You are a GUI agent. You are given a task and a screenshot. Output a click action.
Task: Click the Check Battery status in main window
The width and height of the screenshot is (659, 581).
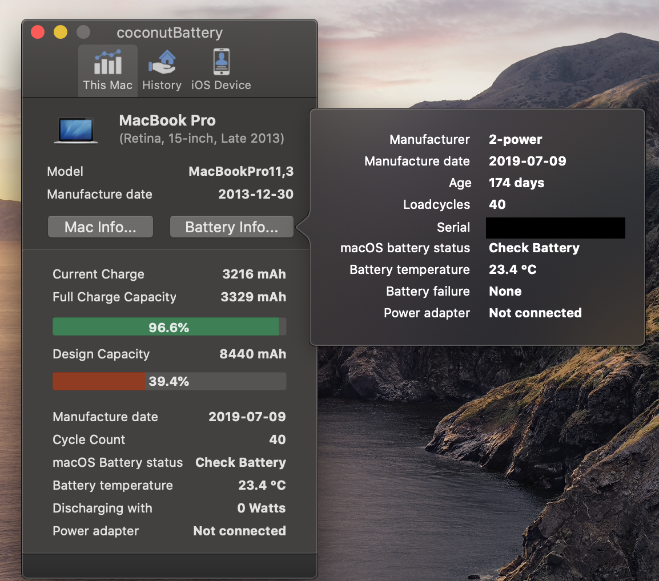coord(240,462)
